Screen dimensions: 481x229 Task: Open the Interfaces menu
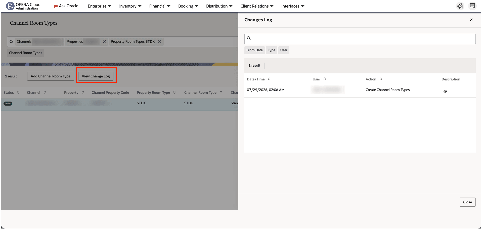[x=293, y=6]
